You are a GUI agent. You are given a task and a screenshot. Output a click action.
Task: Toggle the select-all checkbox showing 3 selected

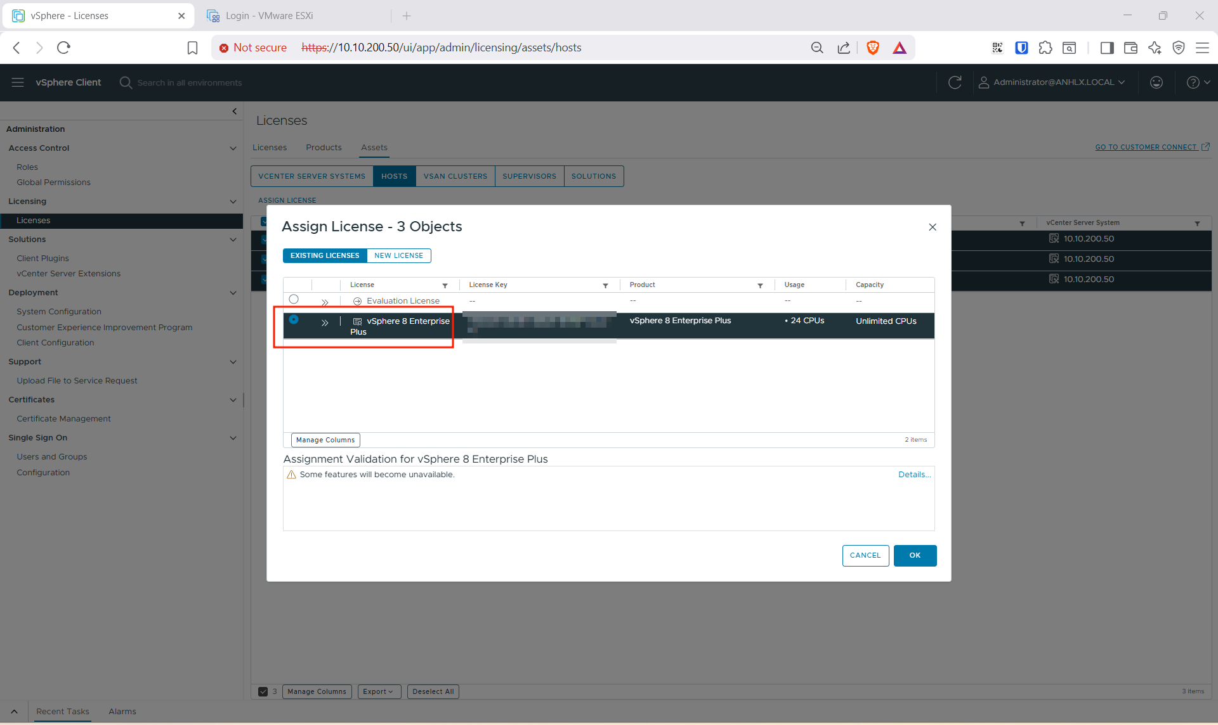263,691
